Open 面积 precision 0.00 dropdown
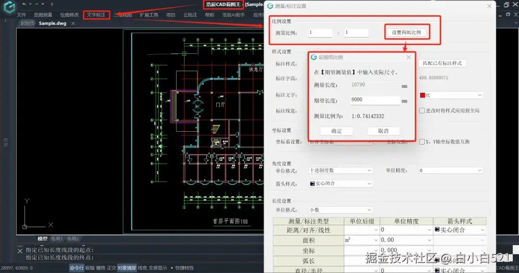 406,240
